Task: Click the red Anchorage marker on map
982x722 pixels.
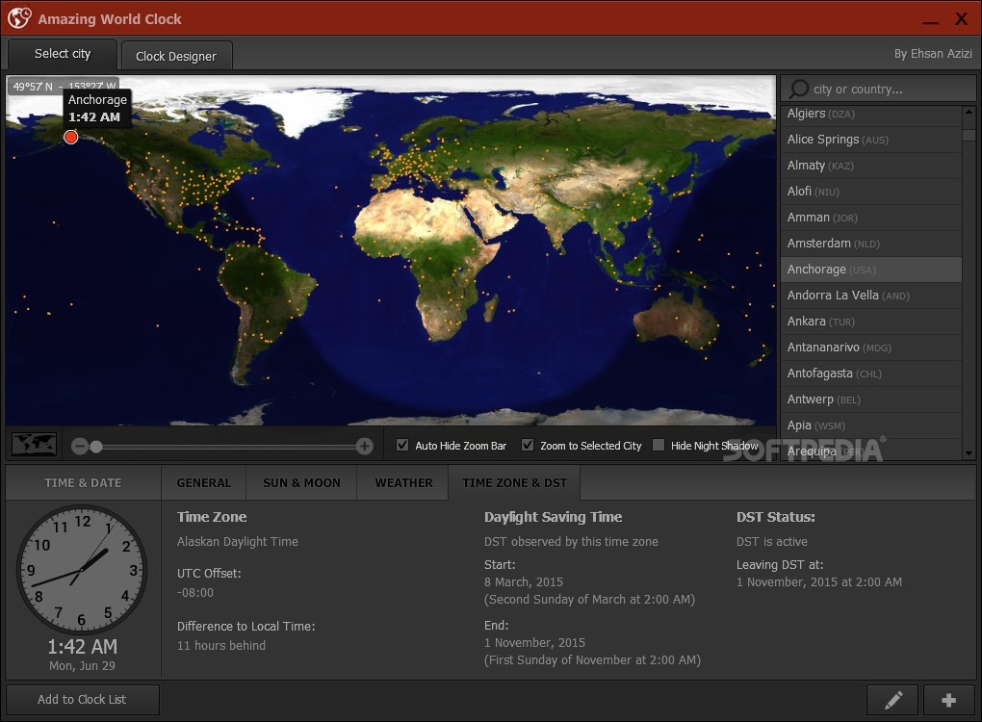Action: click(x=71, y=137)
